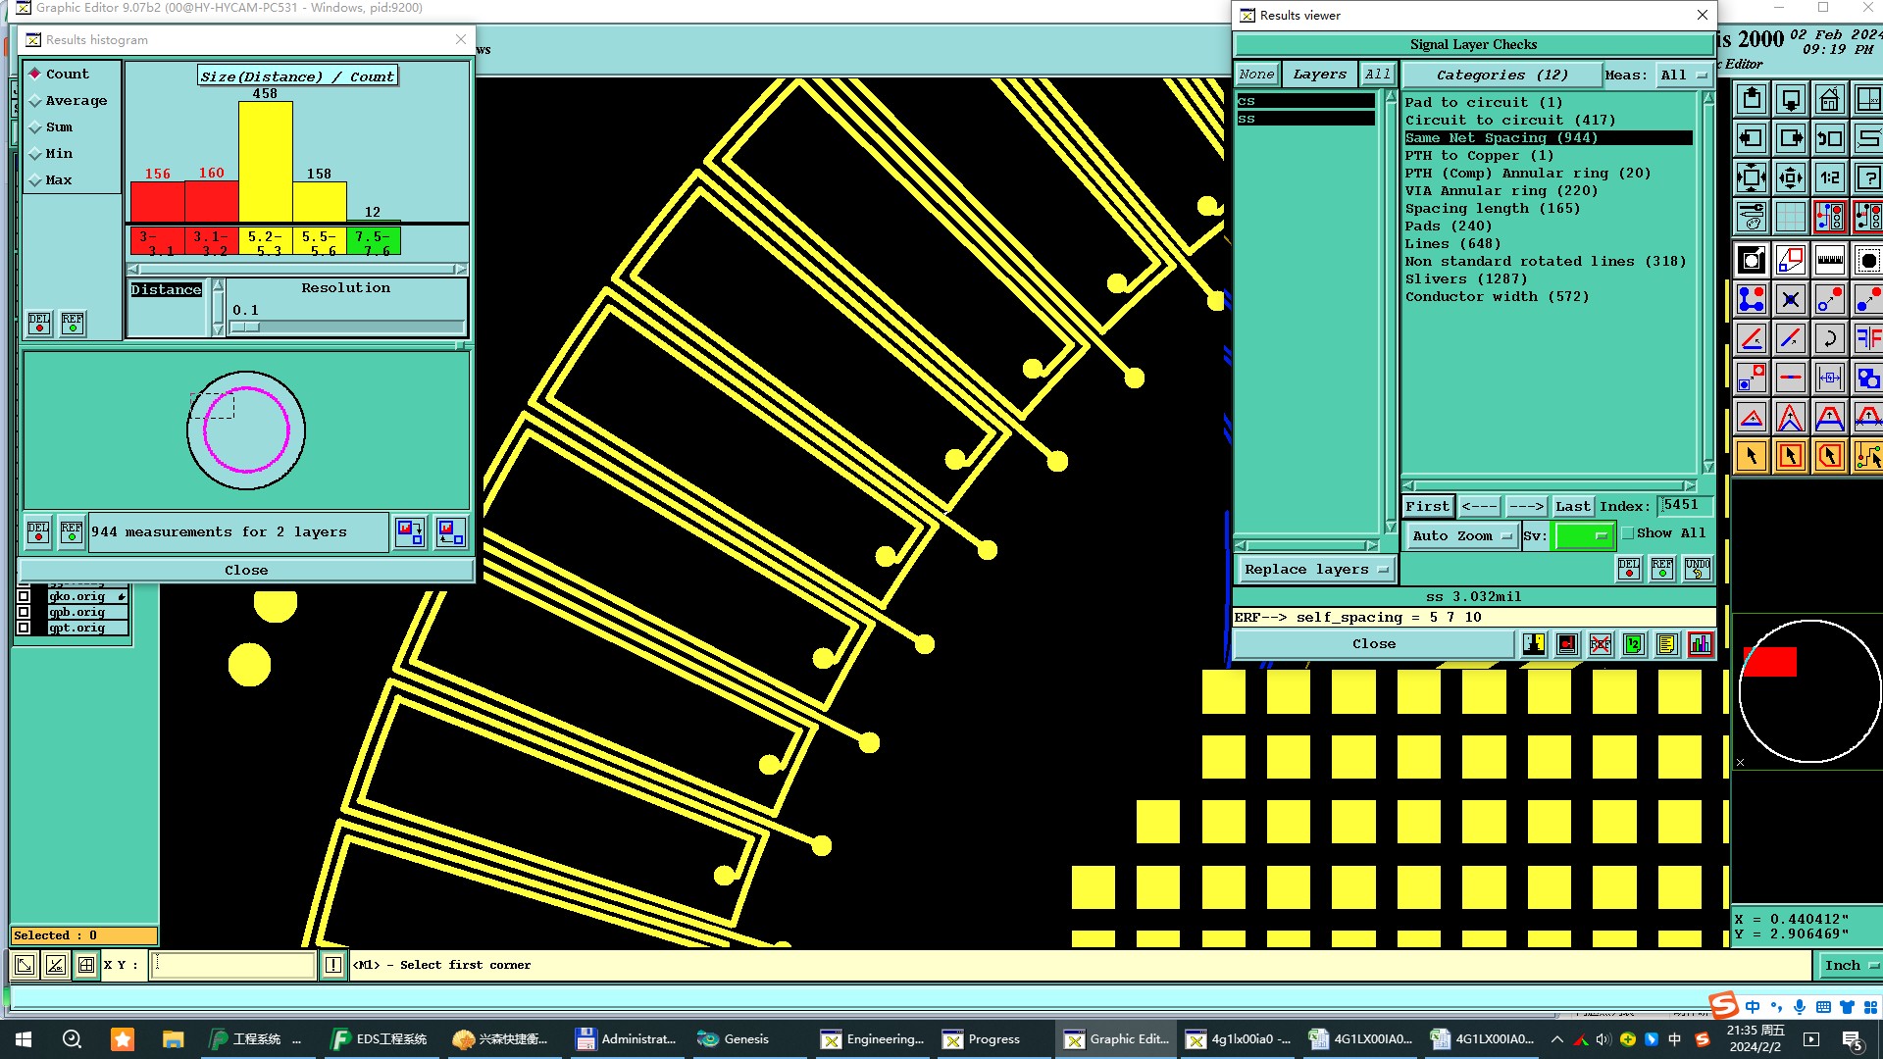Select the polygon-area select pointer icon
Viewport: 1883px width, 1059px height.
[x=1830, y=456]
